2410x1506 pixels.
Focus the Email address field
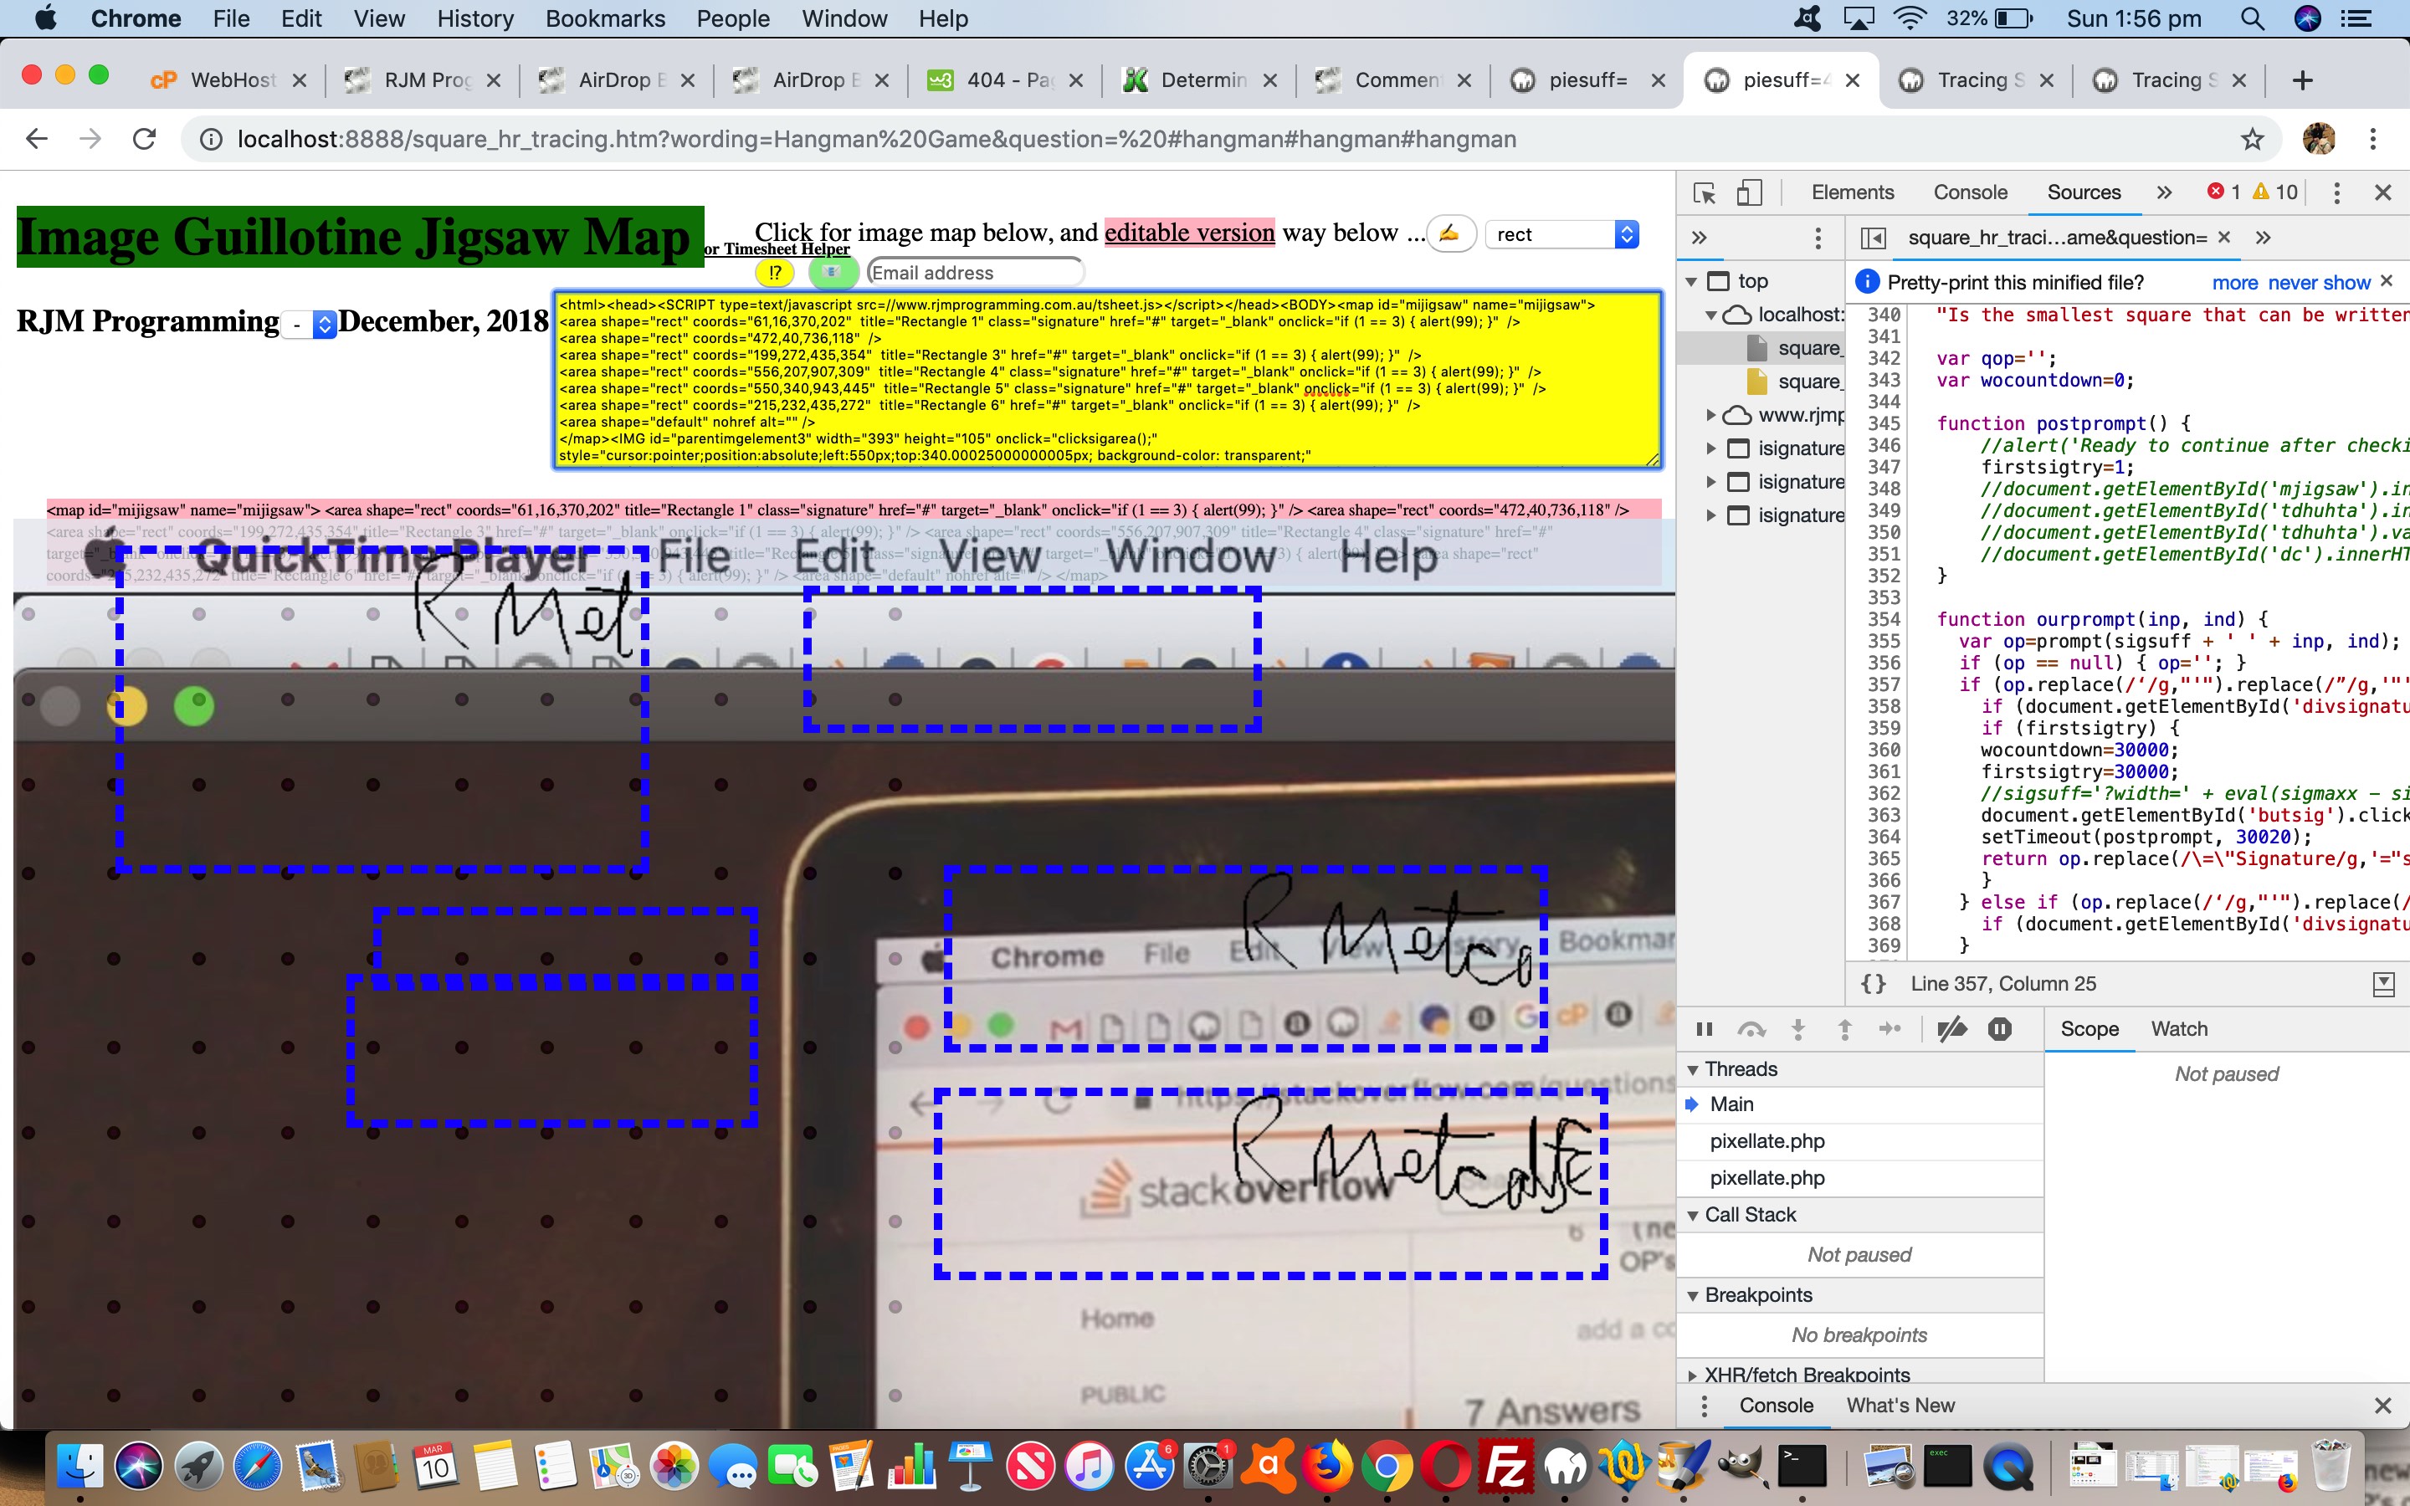(975, 272)
